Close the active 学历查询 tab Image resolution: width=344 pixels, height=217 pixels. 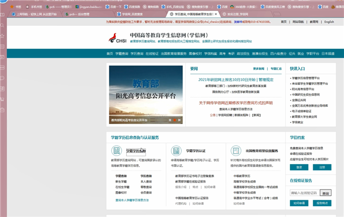click(216, 14)
